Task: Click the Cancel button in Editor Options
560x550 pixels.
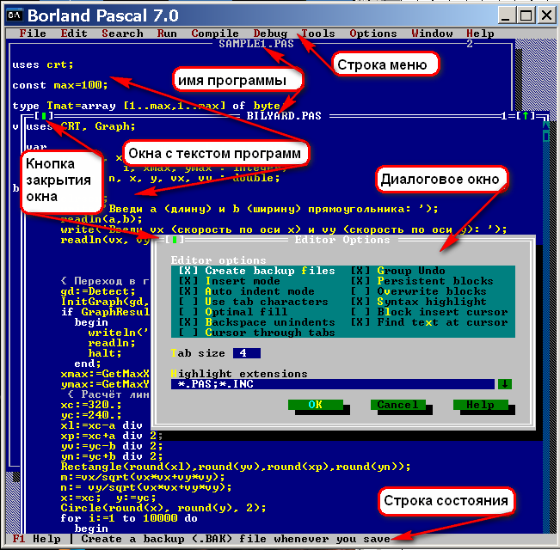Action: (x=398, y=405)
